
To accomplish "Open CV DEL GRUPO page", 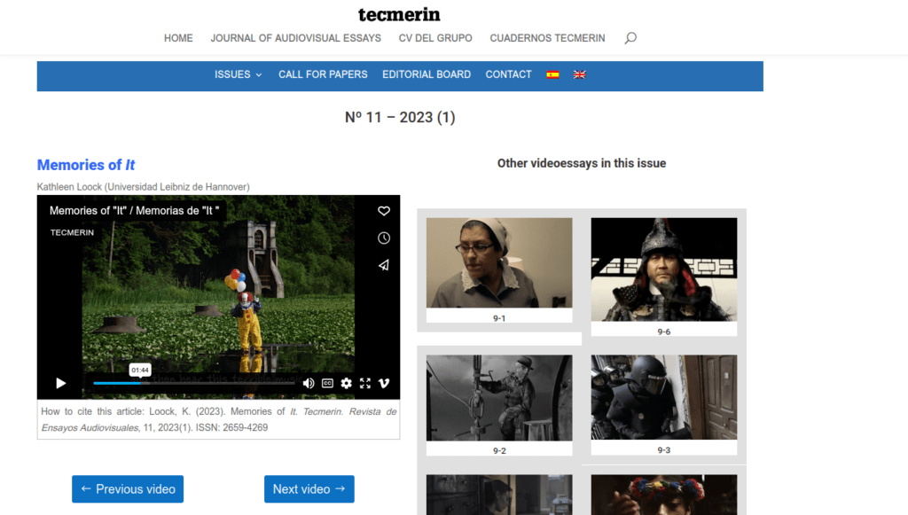I will [435, 38].
